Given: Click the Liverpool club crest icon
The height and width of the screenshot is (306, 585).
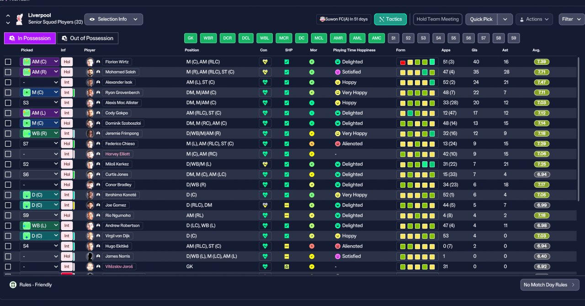Looking at the screenshot, I should [19, 19].
